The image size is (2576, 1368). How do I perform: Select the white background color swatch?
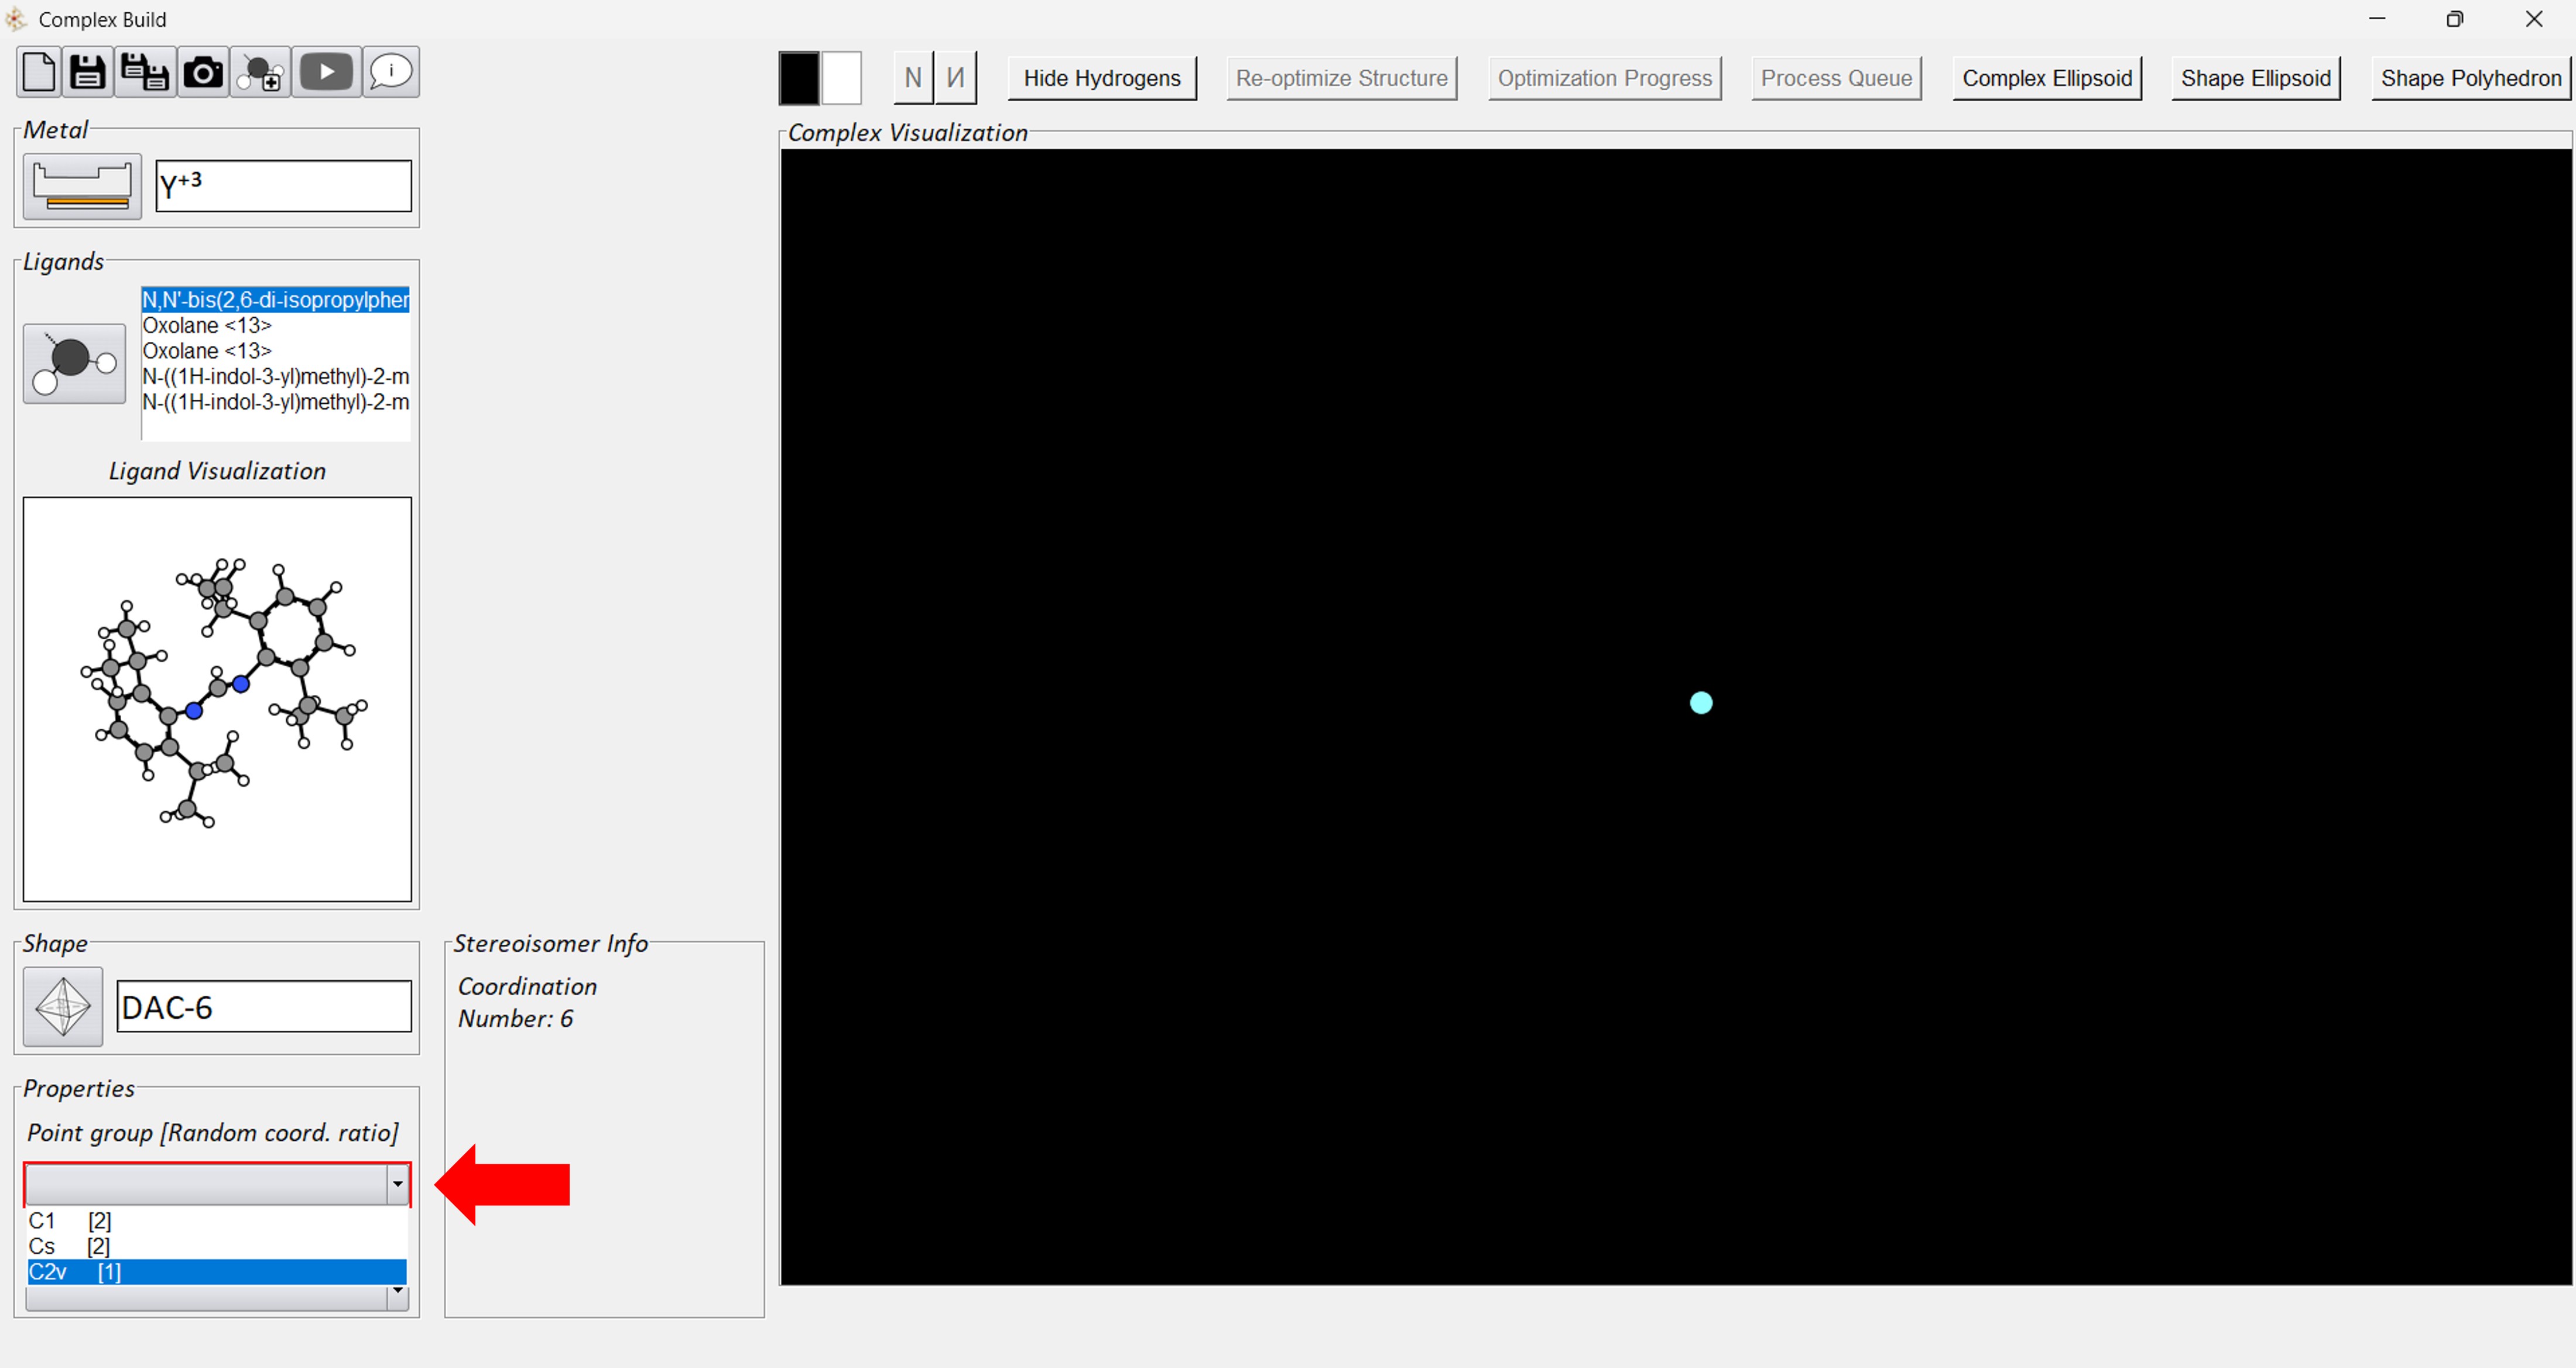pyautogui.click(x=841, y=78)
